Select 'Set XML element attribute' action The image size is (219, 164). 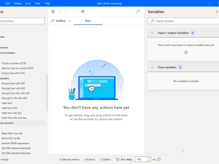(x=16, y=153)
